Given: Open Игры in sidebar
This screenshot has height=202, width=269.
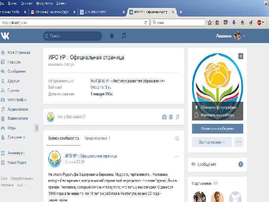Looking at the screenshot, I should (x=12, y=128).
